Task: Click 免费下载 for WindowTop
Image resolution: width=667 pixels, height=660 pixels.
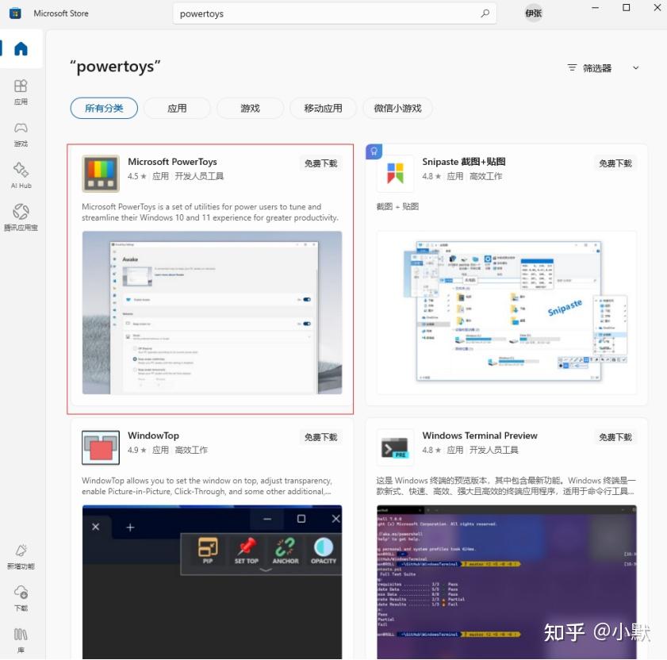Action: point(320,437)
